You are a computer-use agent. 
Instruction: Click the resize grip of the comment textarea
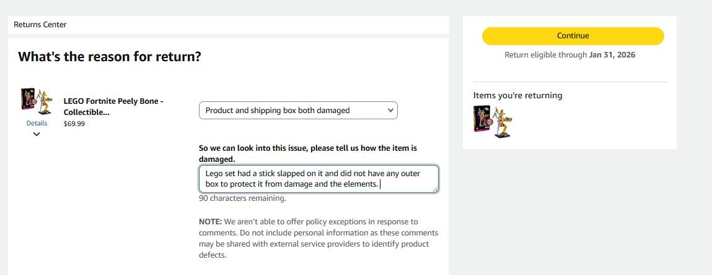[436, 189]
